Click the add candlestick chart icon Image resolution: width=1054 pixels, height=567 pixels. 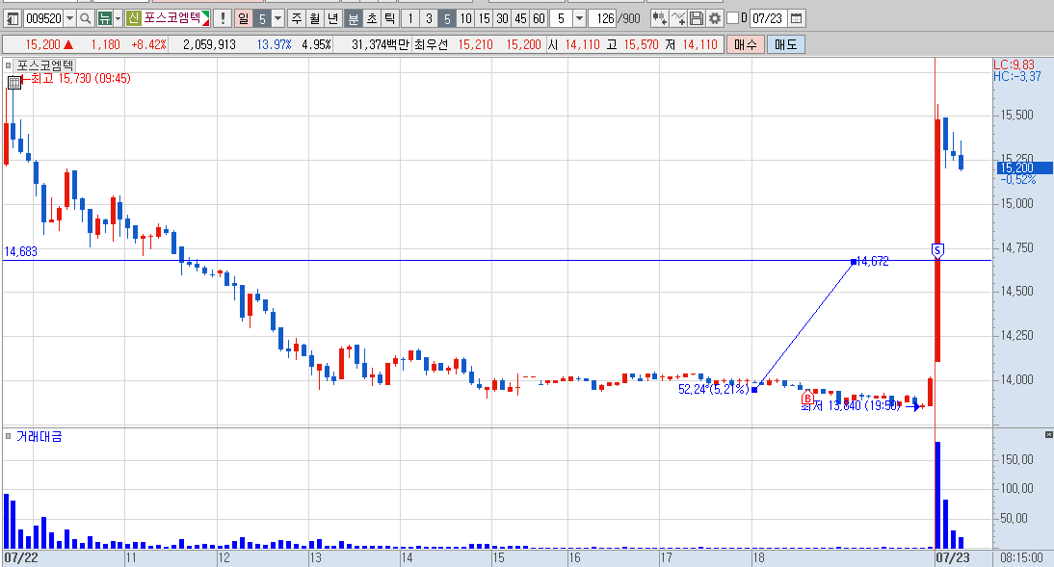(x=659, y=18)
